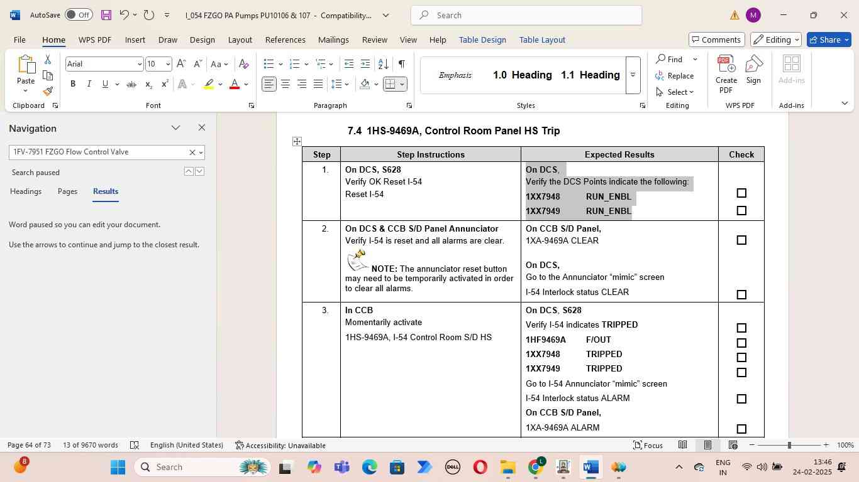The height and width of the screenshot is (482, 859).
Task: Clear all formatting
Action: 244,64
